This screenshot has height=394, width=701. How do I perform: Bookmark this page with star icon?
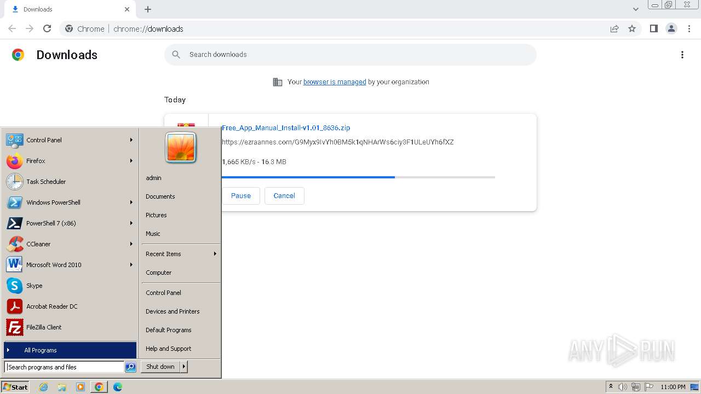tap(632, 28)
